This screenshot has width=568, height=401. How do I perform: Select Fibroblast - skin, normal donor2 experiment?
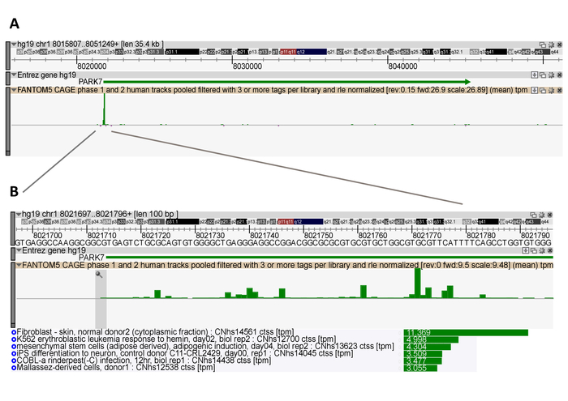click(156, 332)
